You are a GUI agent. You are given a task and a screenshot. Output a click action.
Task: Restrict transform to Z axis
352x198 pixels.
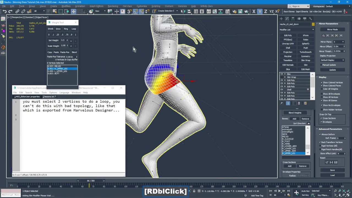265,11
